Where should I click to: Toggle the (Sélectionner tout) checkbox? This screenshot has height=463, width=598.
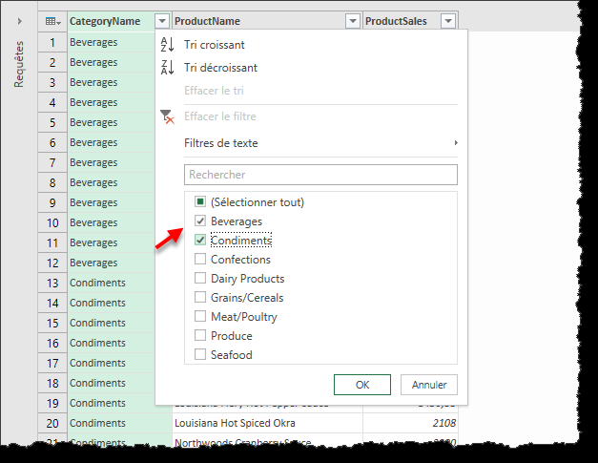click(x=200, y=202)
